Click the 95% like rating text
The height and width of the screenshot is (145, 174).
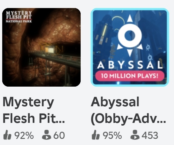pos(112,135)
